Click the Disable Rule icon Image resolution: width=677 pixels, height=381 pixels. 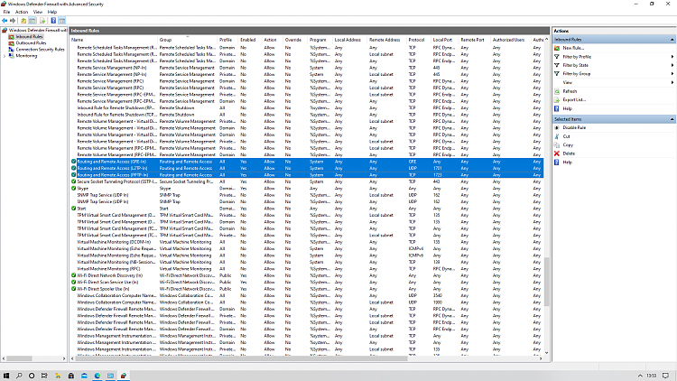(557, 128)
